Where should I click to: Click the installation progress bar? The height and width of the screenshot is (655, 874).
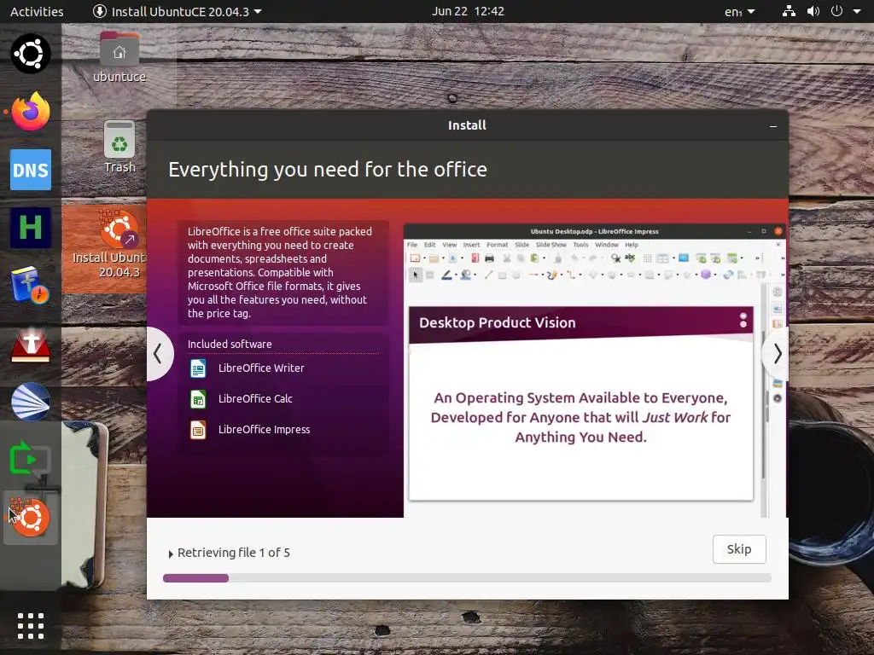(x=467, y=578)
